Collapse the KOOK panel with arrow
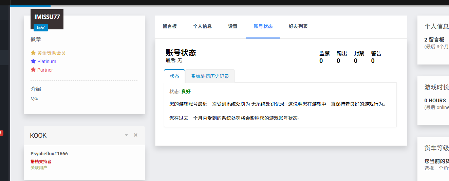 126,135
